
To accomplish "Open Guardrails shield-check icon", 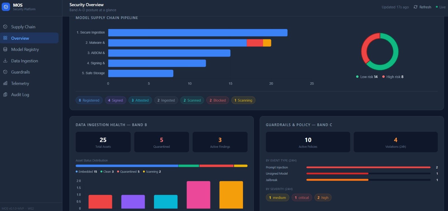I will click(x=5, y=72).
